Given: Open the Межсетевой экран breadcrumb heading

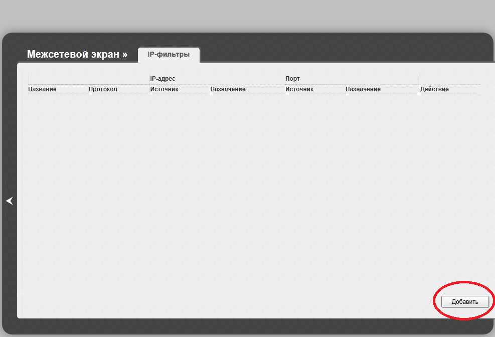Looking at the screenshot, I should tap(73, 54).
